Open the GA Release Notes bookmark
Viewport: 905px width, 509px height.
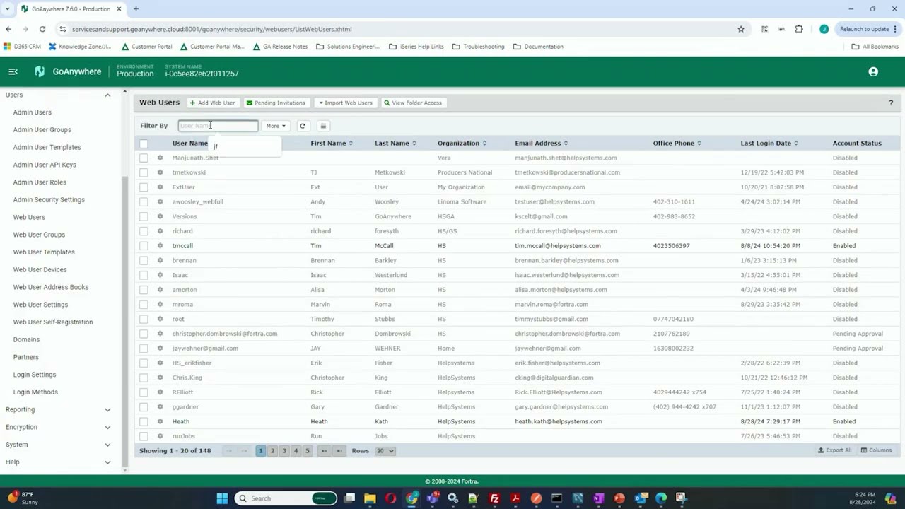click(280, 47)
